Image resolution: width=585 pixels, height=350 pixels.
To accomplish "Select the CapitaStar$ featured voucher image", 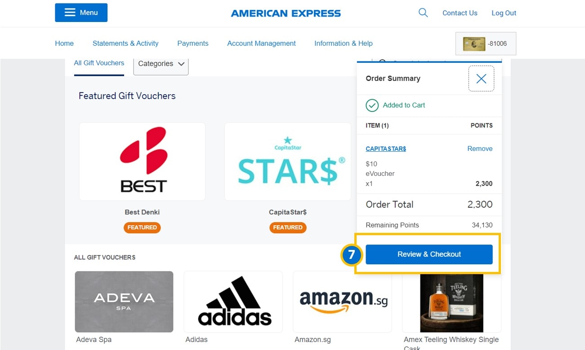I will point(288,162).
